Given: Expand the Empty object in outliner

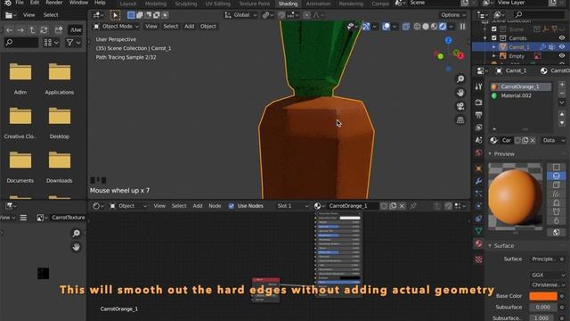Looking at the screenshot, I should 494,56.
